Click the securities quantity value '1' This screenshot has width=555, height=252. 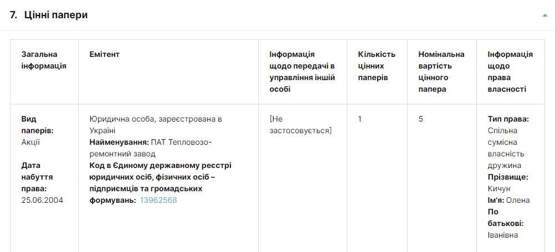pos(360,119)
